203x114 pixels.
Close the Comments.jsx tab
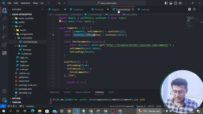pyautogui.click(x=133, y=9)
